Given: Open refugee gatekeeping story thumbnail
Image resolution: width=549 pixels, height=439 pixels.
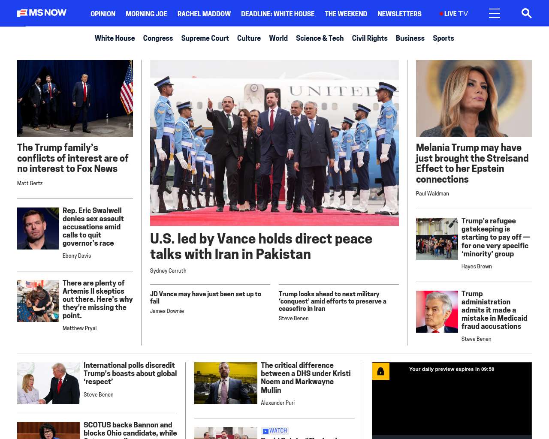Looking at the screenshot, I should (x=437, y=239).
